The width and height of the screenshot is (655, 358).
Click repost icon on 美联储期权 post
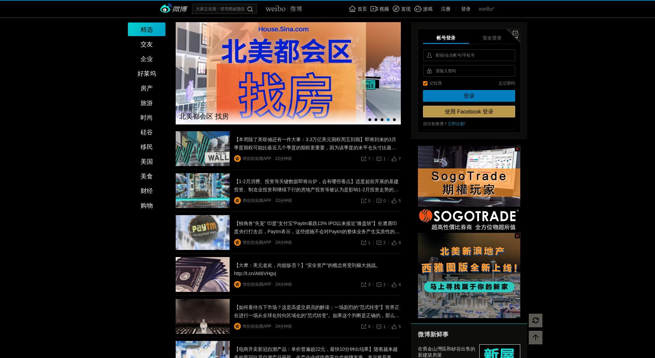pyautogui.click(x=364, y=159)
